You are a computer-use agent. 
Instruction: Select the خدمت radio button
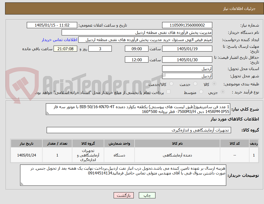point(195,84)
